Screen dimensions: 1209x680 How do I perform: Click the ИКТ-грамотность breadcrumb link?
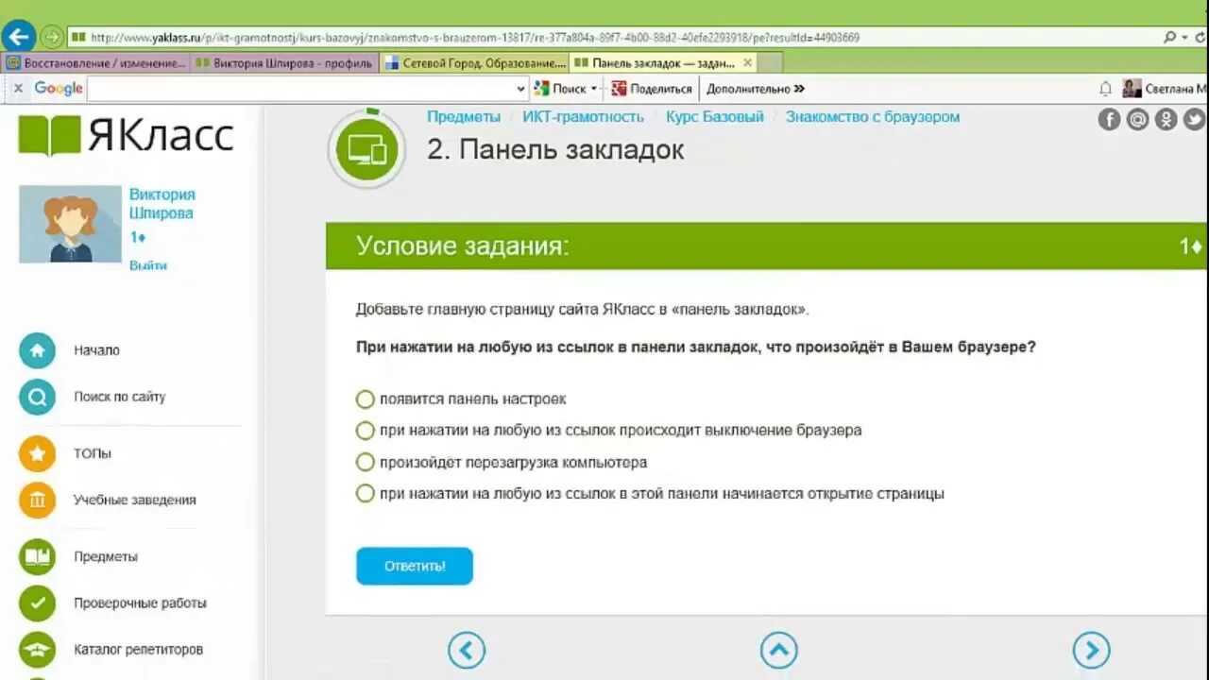pyautogui.click(x=583, y=117)
